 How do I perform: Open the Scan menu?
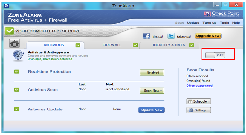click(179, 23)
